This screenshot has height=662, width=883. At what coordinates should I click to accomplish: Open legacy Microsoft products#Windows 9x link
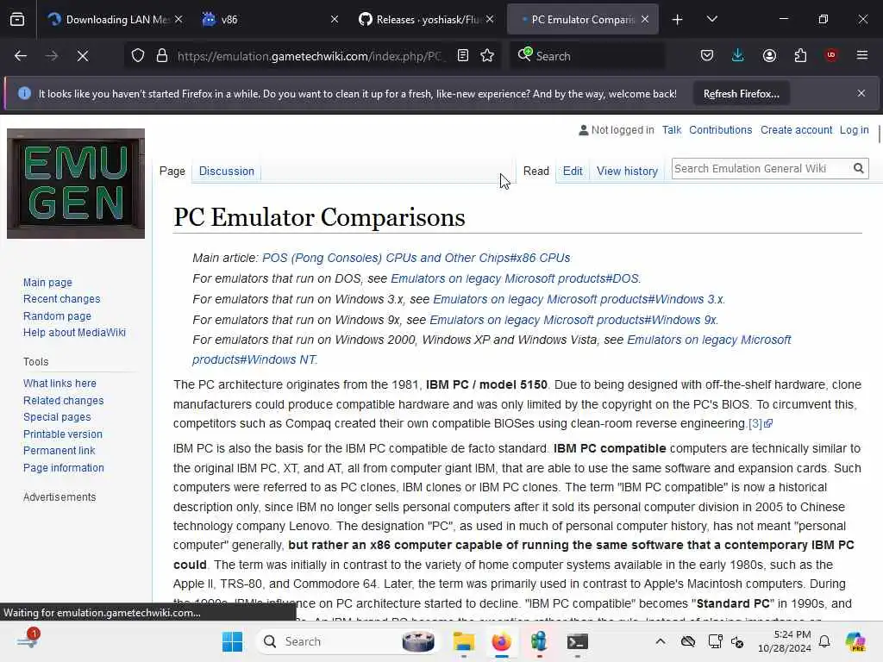click(573, 321)
